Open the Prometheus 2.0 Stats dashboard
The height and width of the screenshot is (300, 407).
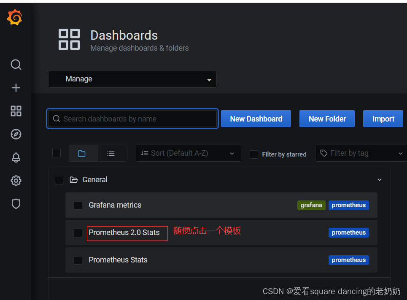[x=124, y=232]
